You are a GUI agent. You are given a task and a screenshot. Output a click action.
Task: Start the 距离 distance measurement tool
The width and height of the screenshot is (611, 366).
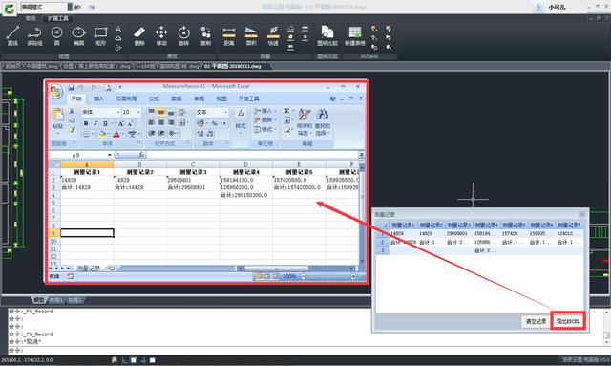(229, 35)
